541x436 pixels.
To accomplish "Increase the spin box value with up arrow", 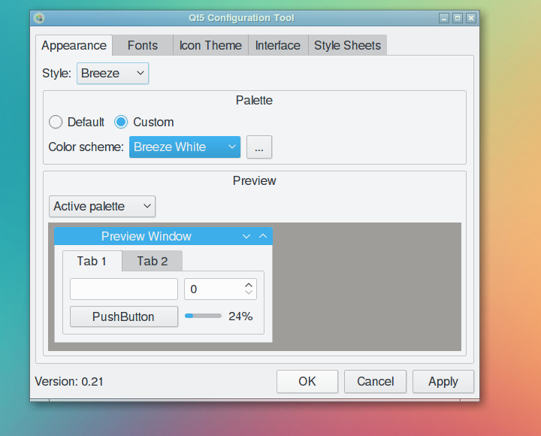I will pyautogui.click(x=249, y=285).
